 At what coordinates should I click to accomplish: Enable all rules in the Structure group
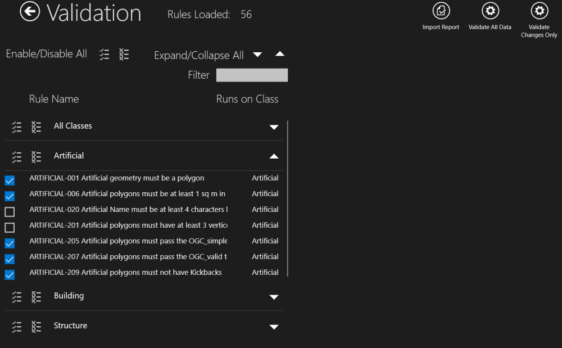tap(17, 327)
